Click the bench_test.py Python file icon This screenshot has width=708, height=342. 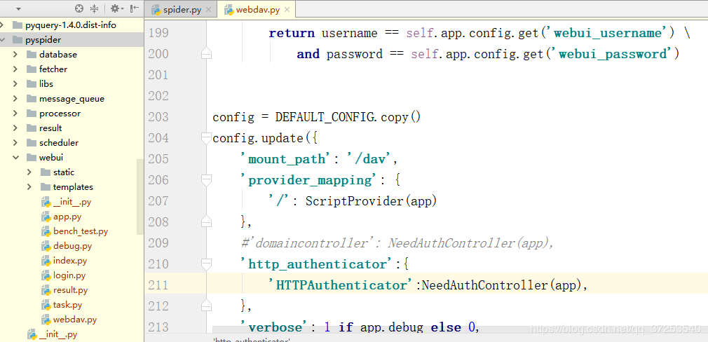(x=46, y=231)
